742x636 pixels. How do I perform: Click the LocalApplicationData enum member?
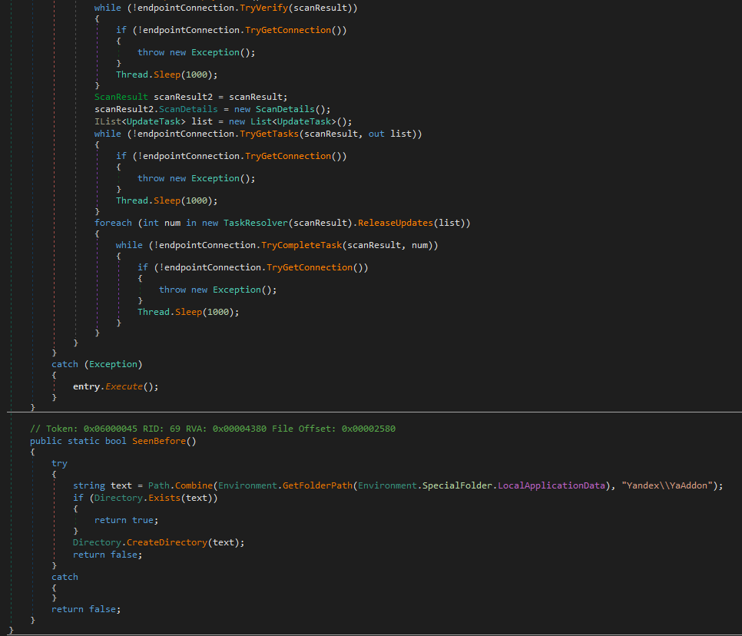pos(552,485)
